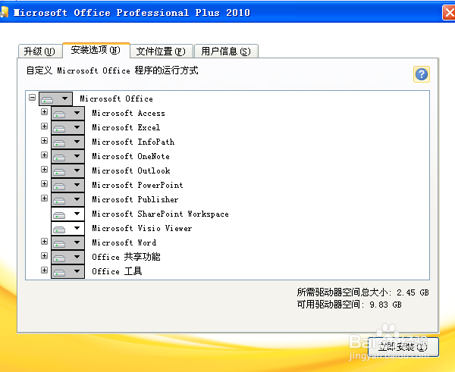Viewport: 455px width, 372px height.
Task: Open install option dropdown for Microsoft Word
Action: pyautogui.click(x=68, y=242)
